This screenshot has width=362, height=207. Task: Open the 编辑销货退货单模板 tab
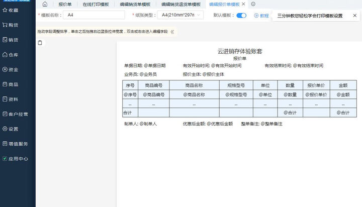pyautogui.click(x=180, y=4)
